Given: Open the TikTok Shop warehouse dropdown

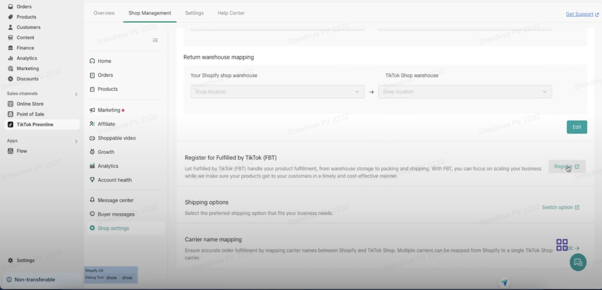Looking at the screenshot, I should point(465,92).
